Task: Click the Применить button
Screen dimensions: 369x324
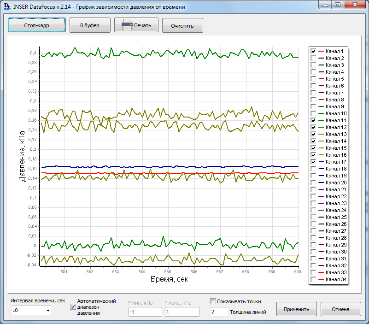Action: [x=296, y=309]
